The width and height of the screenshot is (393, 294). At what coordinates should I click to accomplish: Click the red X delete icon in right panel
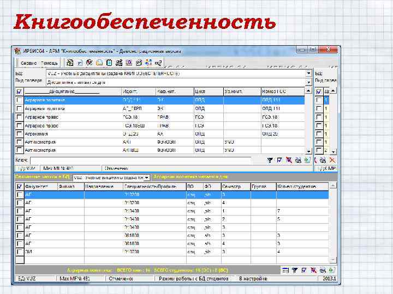(x=332, y=160)
